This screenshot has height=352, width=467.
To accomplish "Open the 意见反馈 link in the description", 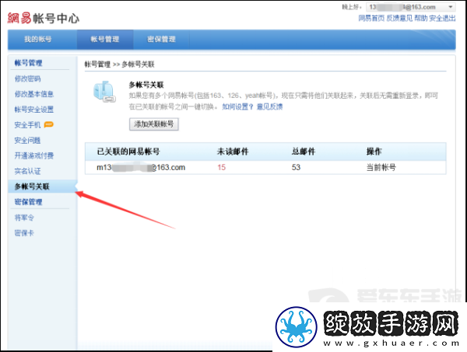I will 269,106.
